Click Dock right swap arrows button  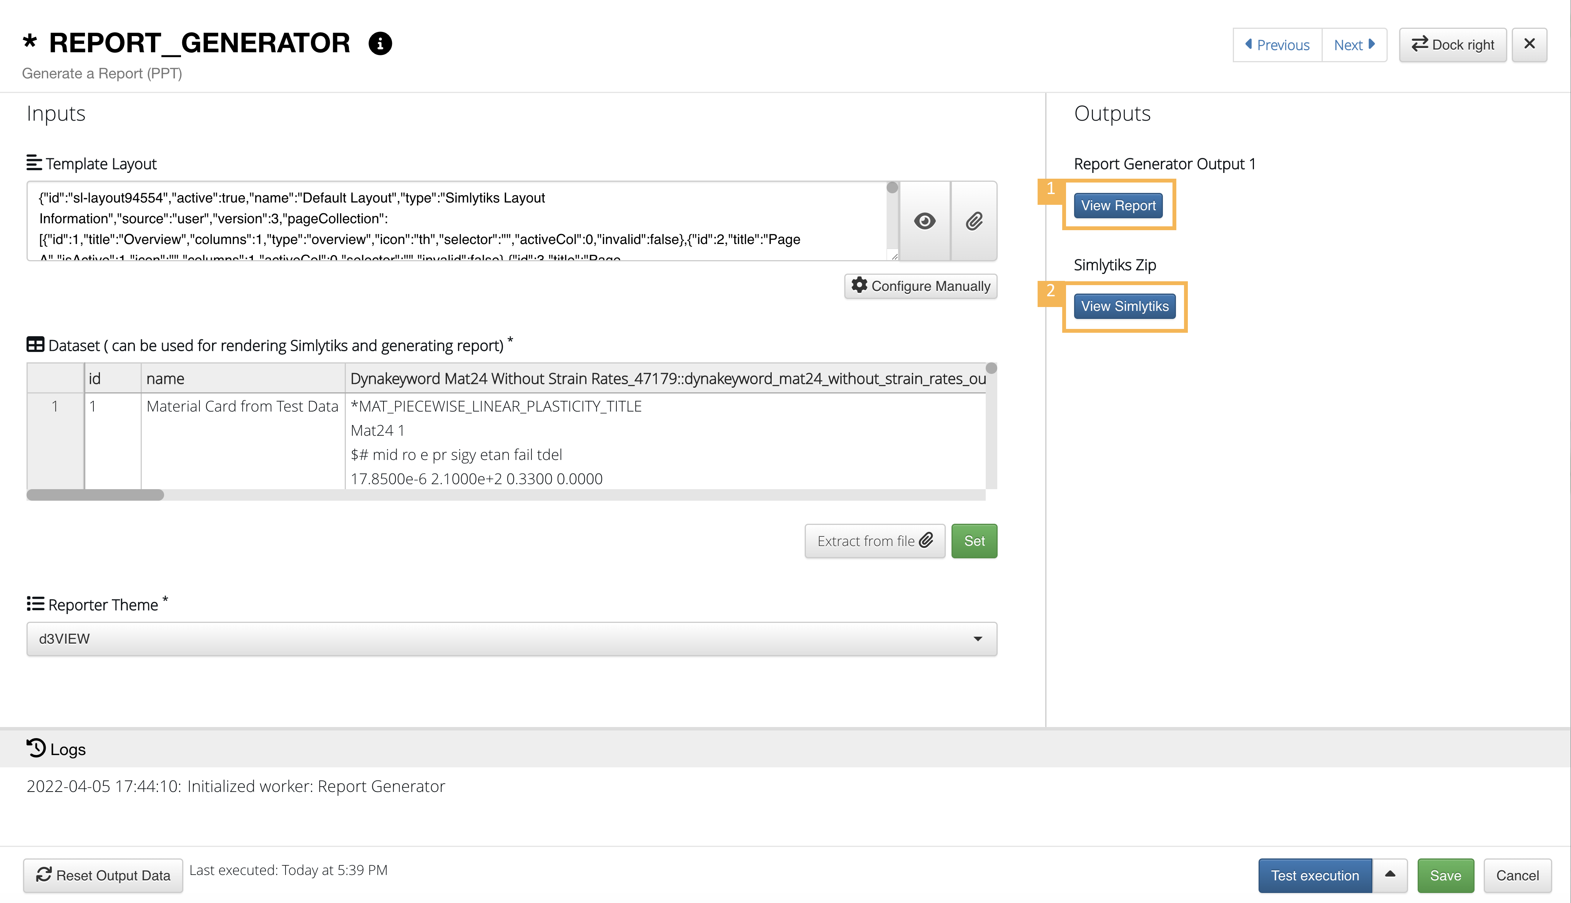pos(1453,45)
